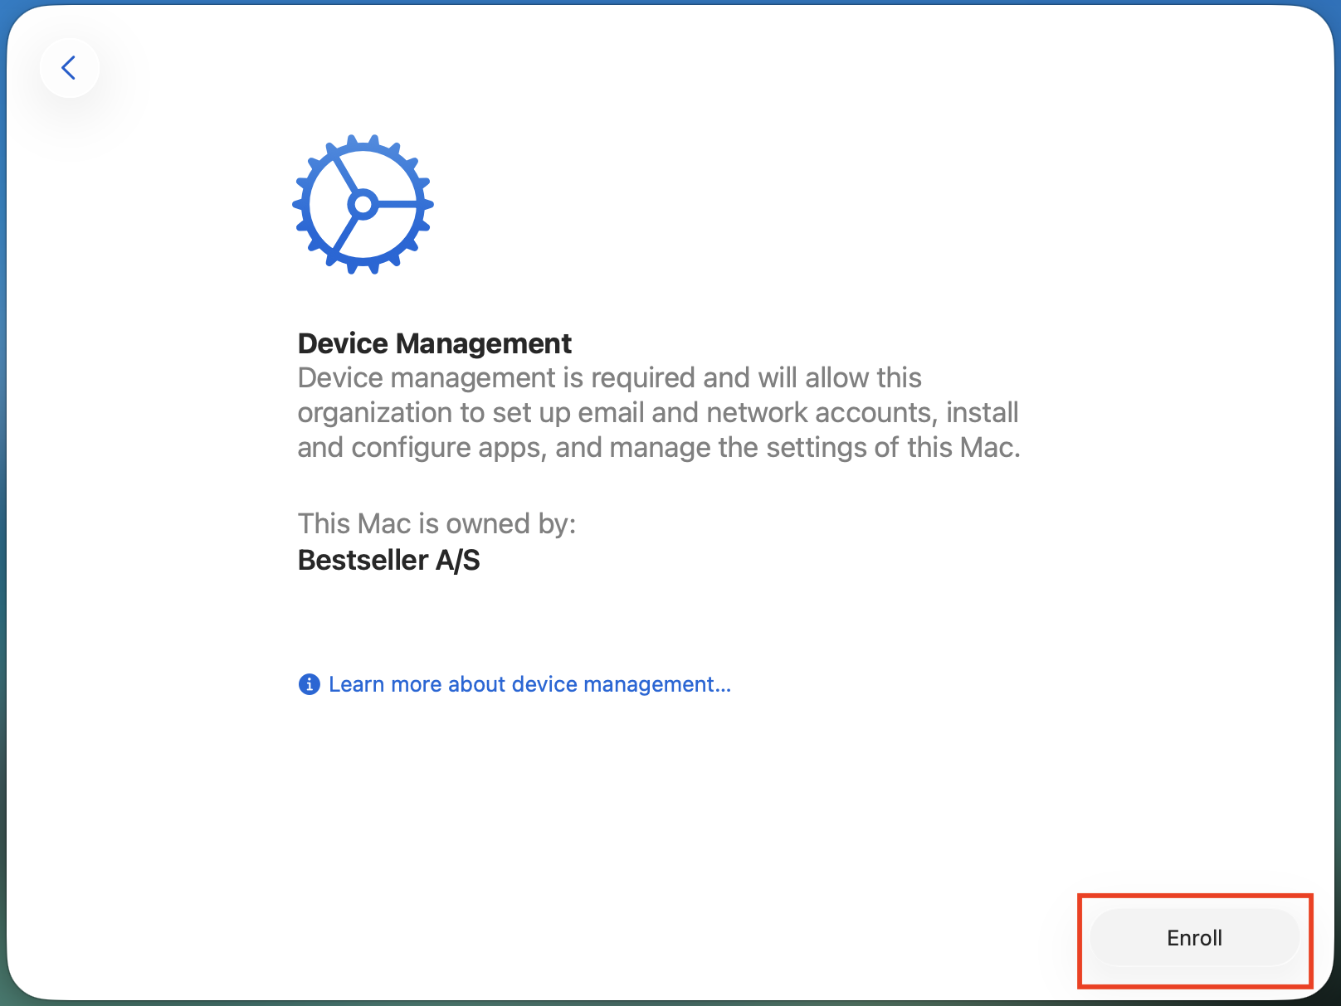Click the word 'Learn' in the blue link
Screen dimensions: 1341x1006
click(x=356, y=684)
